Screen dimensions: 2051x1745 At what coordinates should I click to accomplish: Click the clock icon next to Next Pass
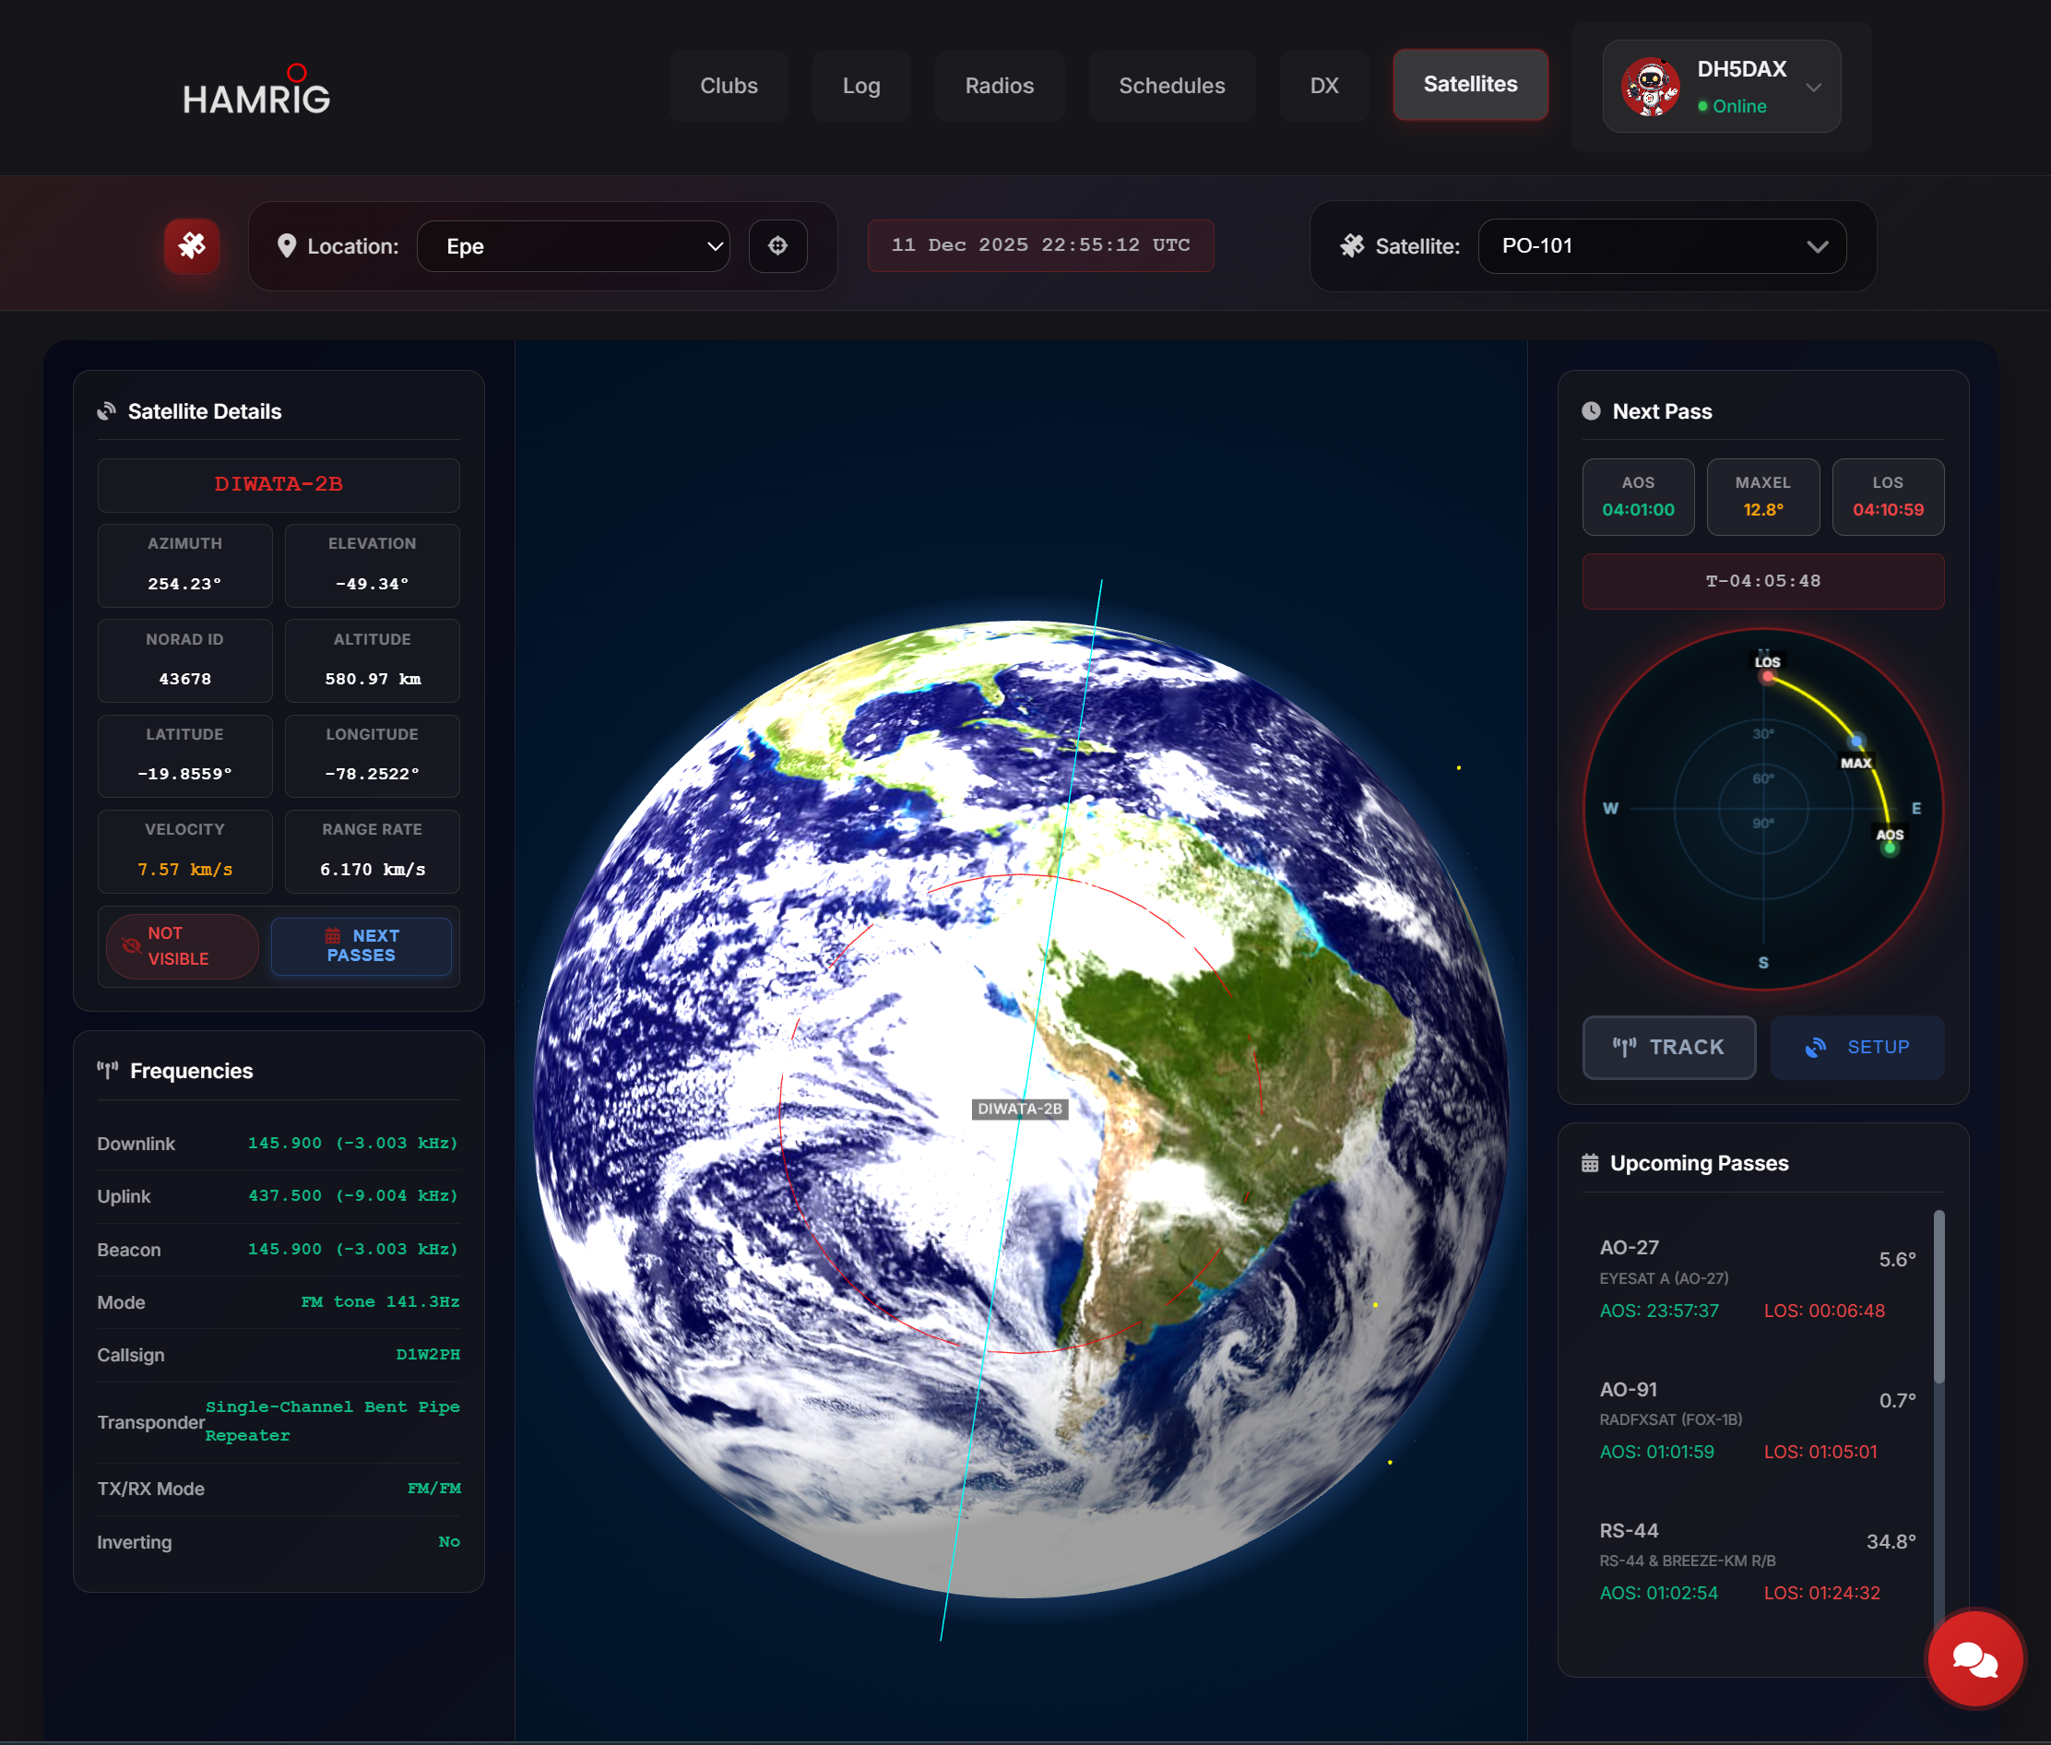coord(1591,410)
